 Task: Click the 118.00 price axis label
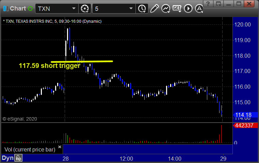(x=242, y=56)
